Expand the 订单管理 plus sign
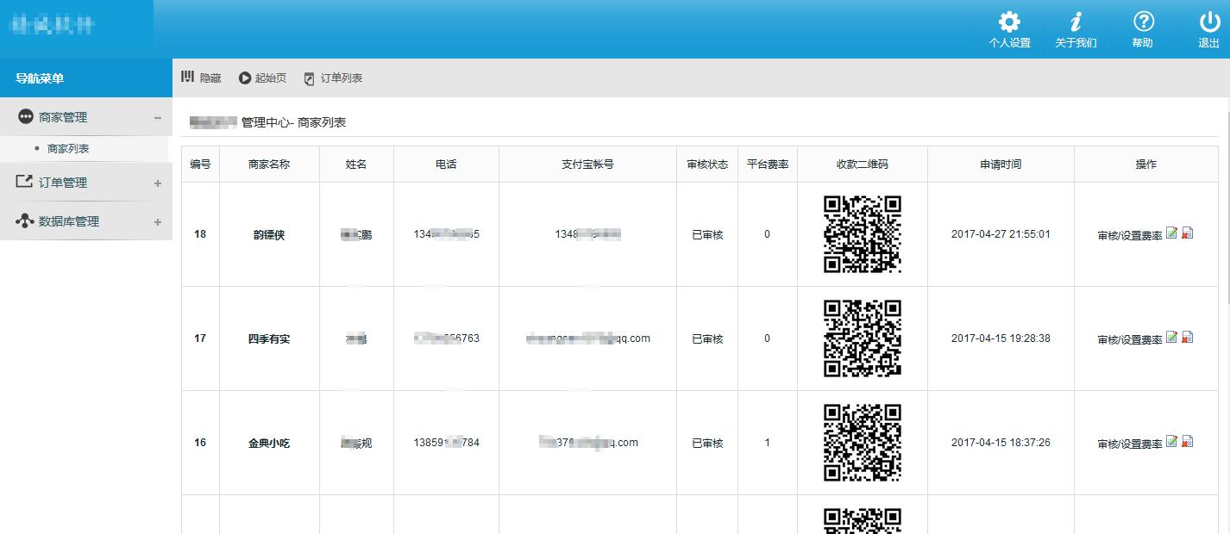Viewport: 1230px width, 534px height. (157, 183)
